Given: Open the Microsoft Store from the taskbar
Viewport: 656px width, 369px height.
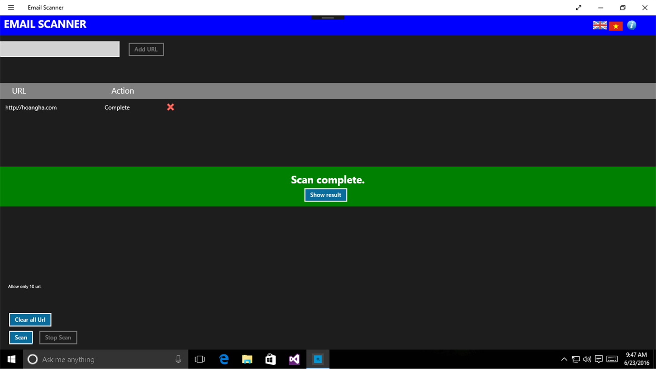Looking at the screenshot, I should 271,359.
